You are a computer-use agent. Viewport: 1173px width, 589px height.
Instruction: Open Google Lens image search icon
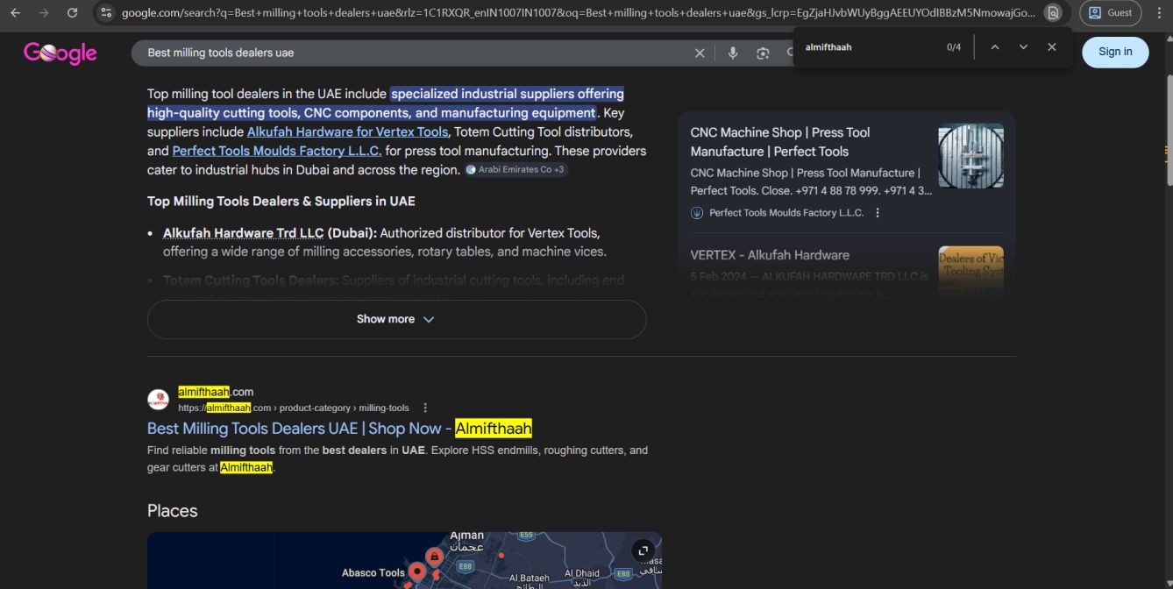763,53
